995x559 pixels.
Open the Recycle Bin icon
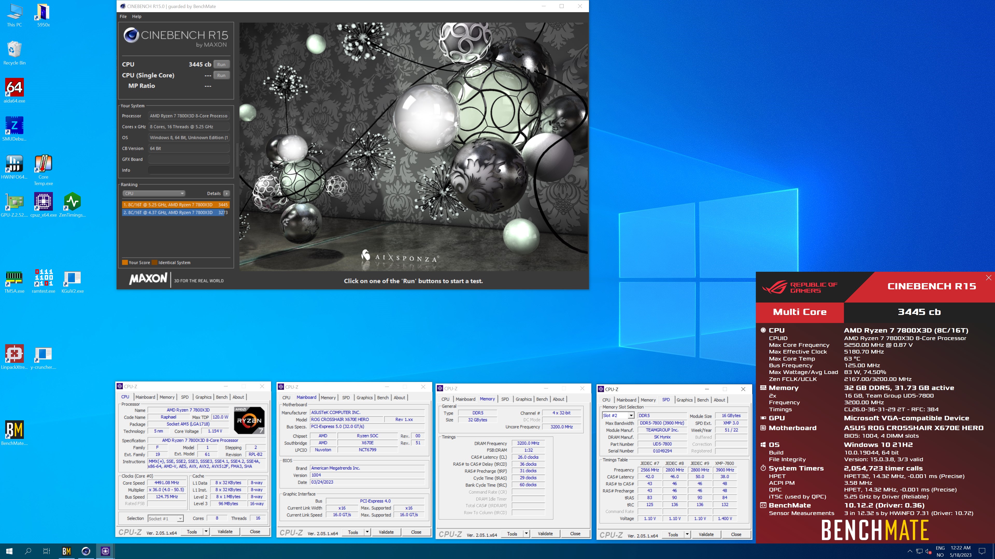point(14,53)
